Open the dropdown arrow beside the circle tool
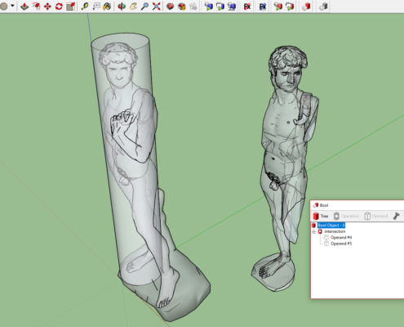404x327 pixels. click(12, 6)
